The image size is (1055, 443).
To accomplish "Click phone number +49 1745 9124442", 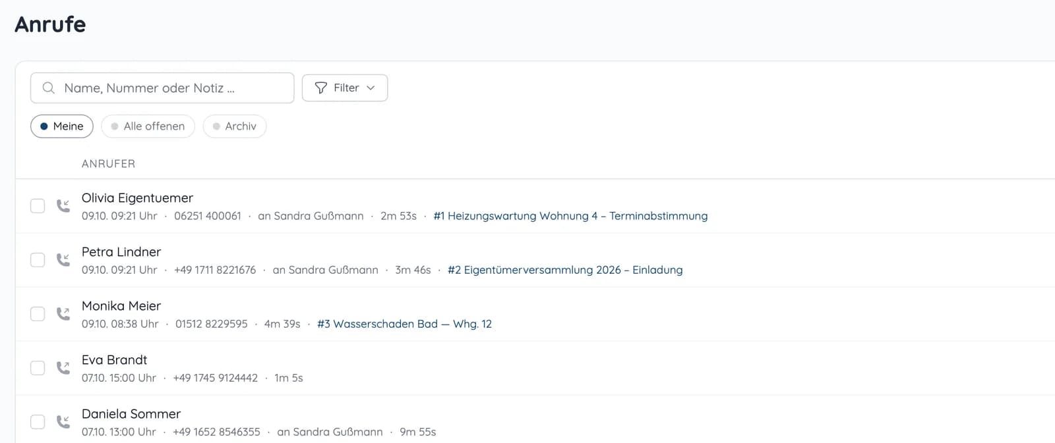I will pyautogui.click(x=216, y=378).
